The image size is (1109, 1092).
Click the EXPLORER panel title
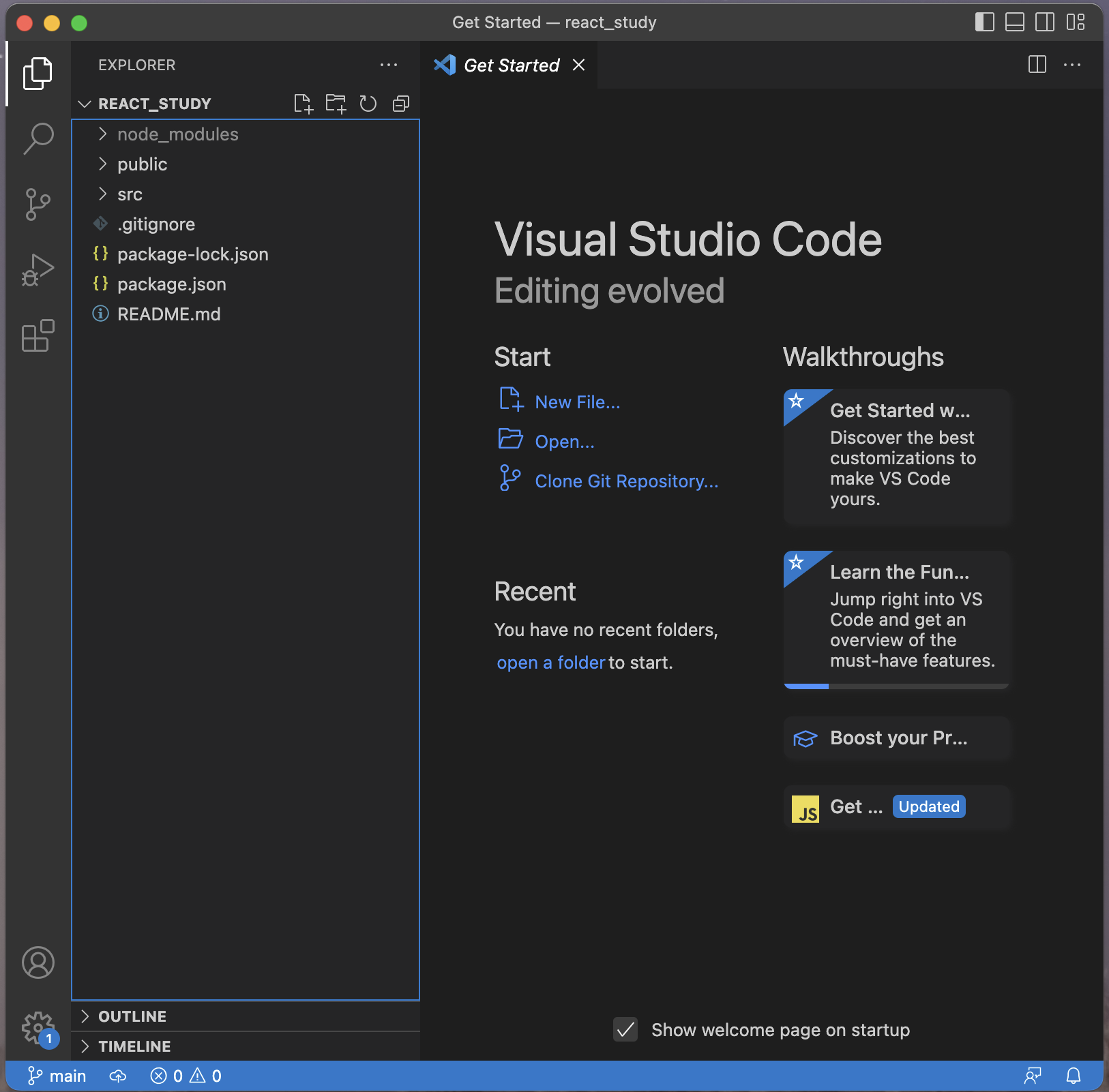tap(136, 65)
